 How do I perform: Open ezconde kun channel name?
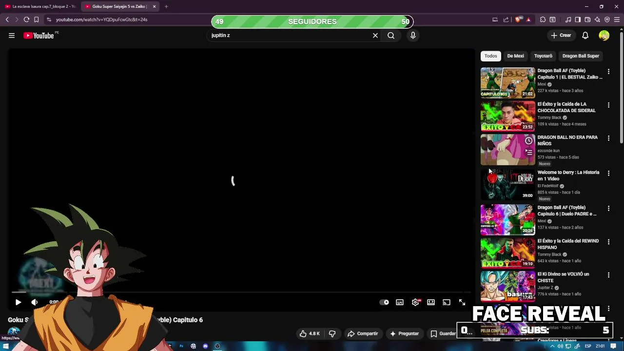click(548, 151)
